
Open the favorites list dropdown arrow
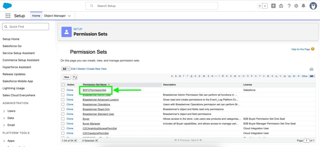pyautogui.click(x=265, y=6)
